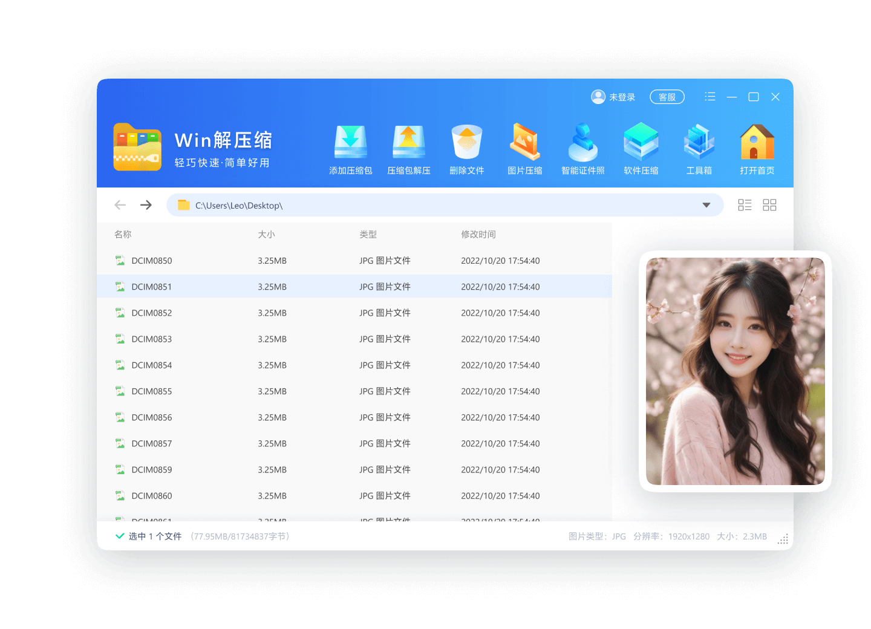Screen dimensions: 871x629
Task: Switch to list detail view
Action: [745, 205]
